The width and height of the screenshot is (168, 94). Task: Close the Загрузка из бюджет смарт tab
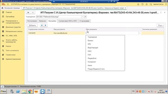click(125, 8)
